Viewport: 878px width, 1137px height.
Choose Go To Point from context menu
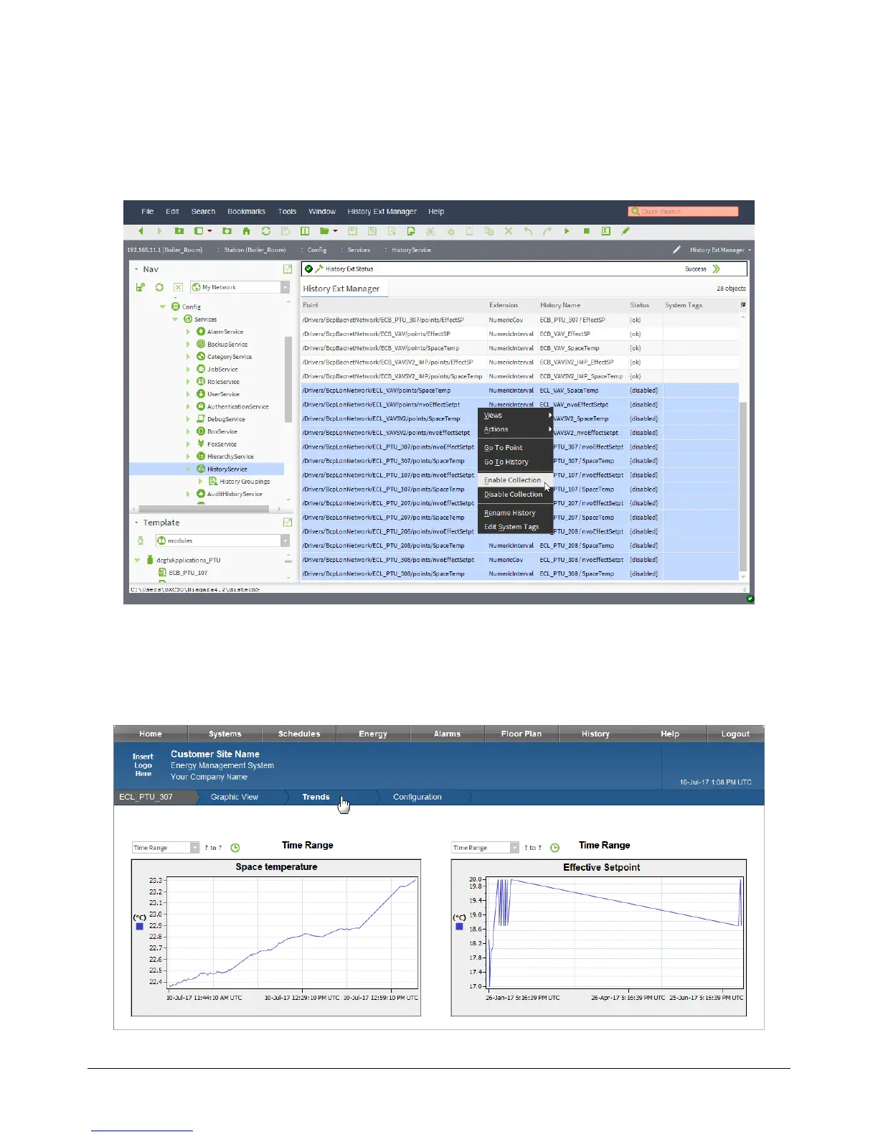[x=515, y=448]
